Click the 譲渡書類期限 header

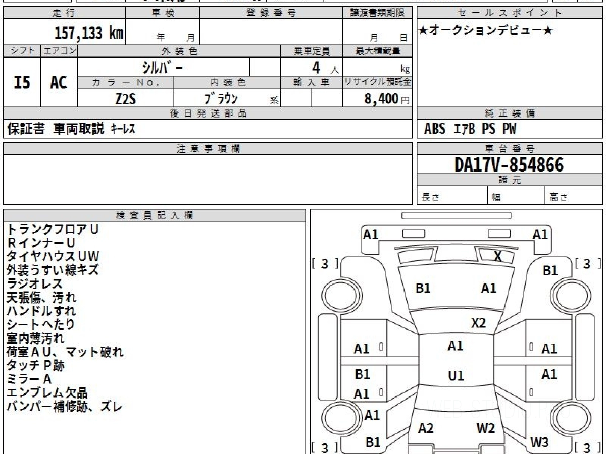pyautogui.click(x=377, y=13)
